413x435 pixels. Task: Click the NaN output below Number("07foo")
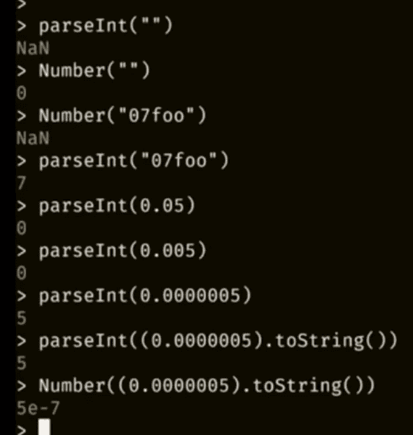(x=33, y=138)
